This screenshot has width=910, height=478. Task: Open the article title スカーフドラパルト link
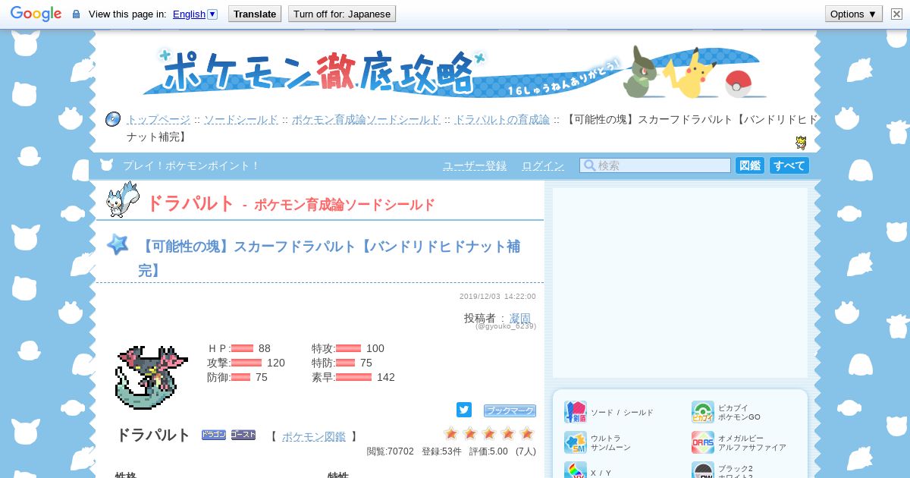click(329, 258)
